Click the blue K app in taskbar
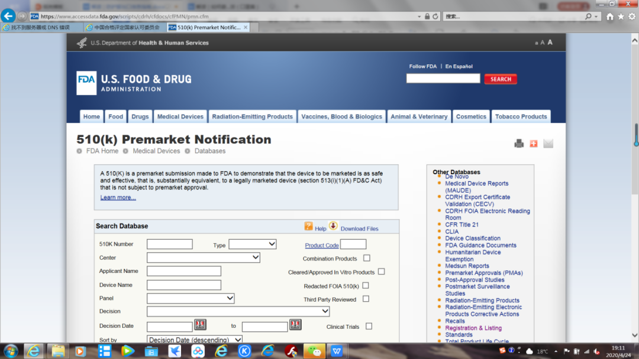This screenshot has width=639, height=359. (244, 351)
